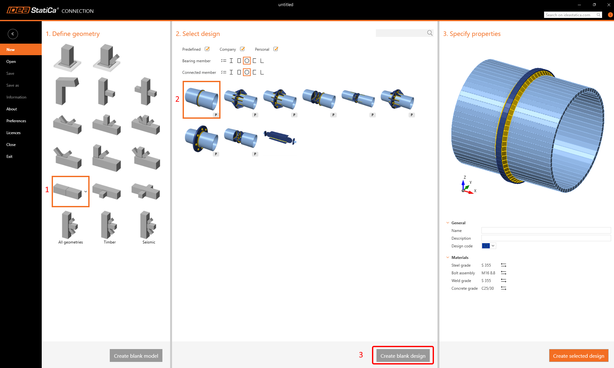Click the Search on ideastatica.com field
The height and width of the screenshot is (368, 614).
[573, 15]
